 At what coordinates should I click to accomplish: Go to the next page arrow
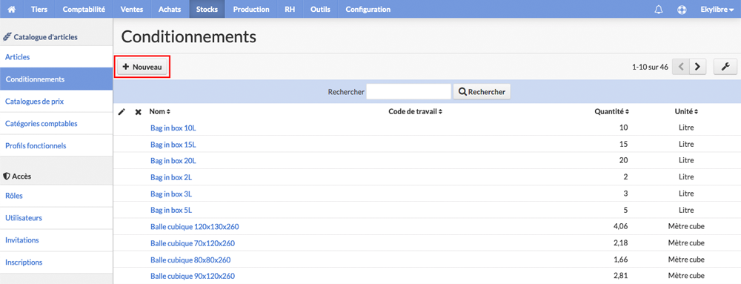[697, 67]
